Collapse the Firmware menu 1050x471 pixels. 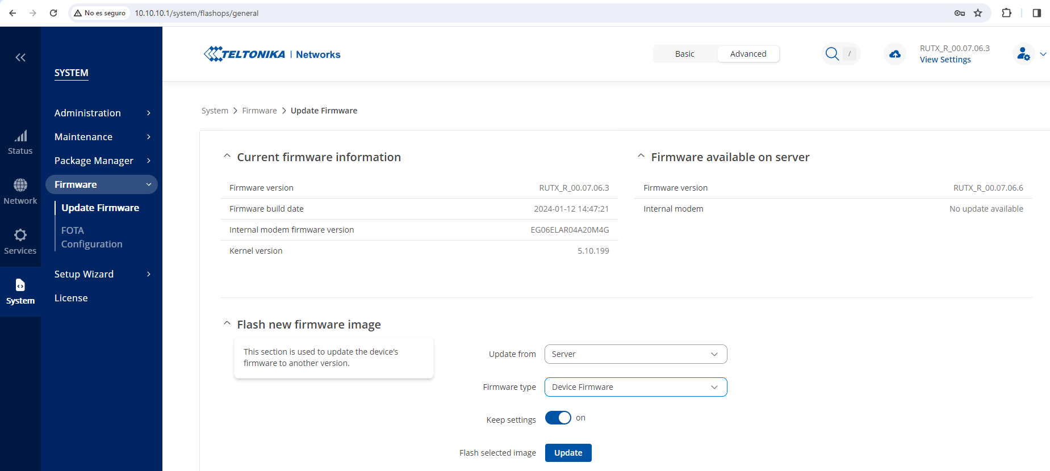point(101,184)
